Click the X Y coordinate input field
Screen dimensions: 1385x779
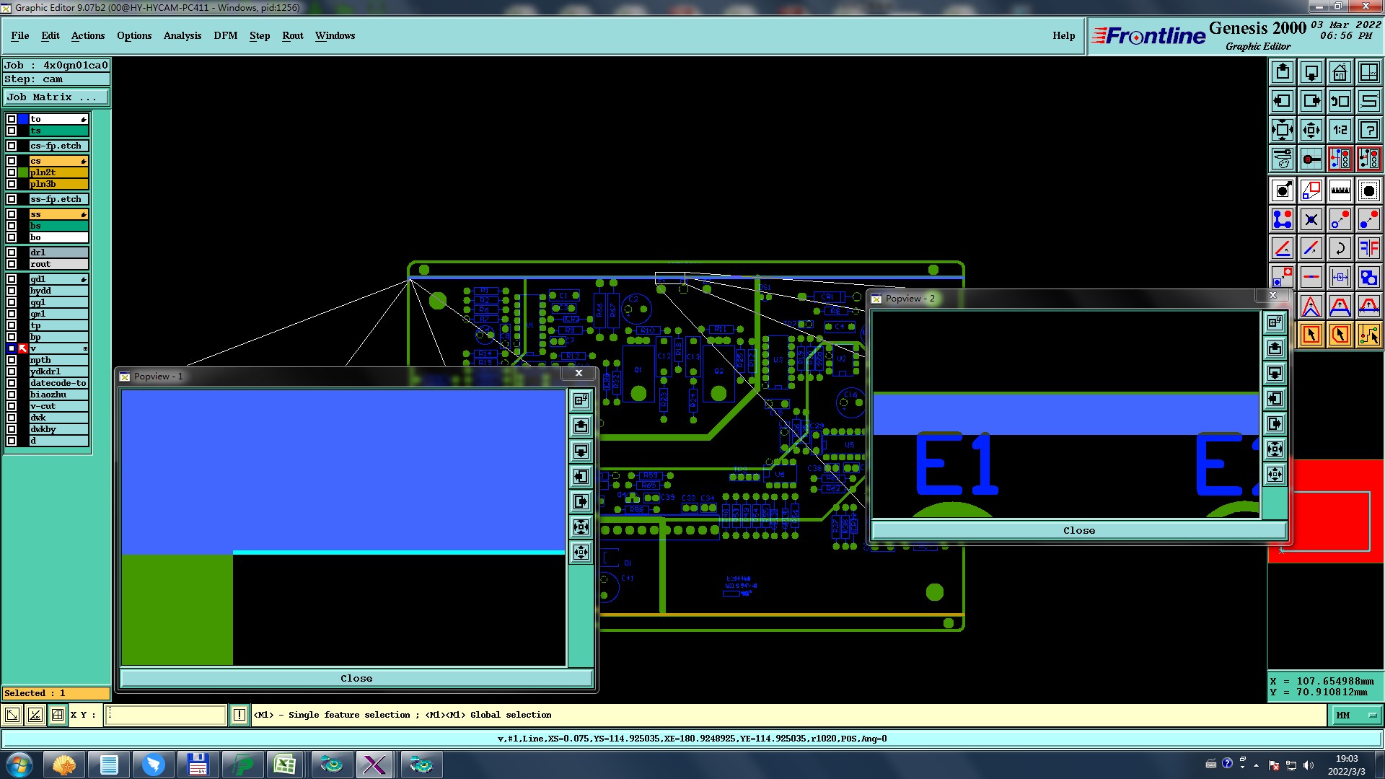[x=166, y=715]
